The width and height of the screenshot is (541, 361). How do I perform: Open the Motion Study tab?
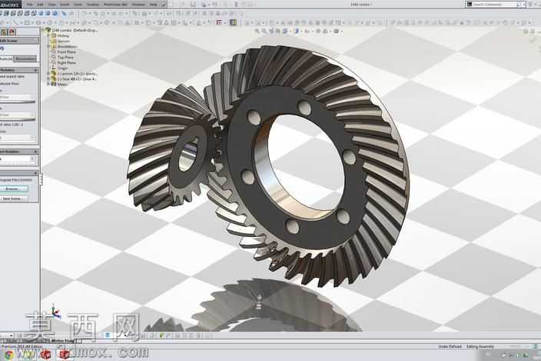click(63, 341)
